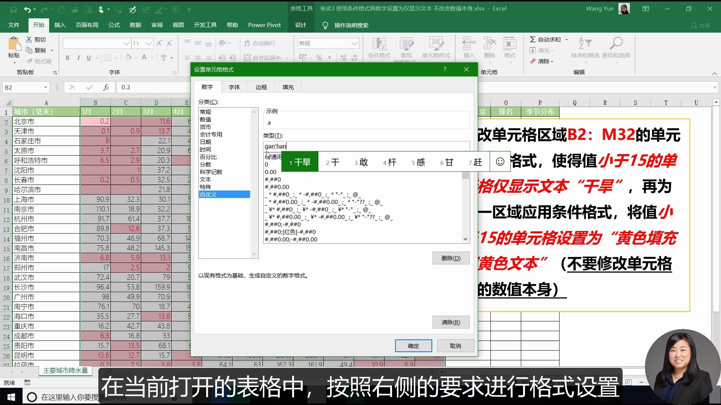Click the Undo arrow in title bar
Viewport: 721px width, 405px height.
(27, 9)
